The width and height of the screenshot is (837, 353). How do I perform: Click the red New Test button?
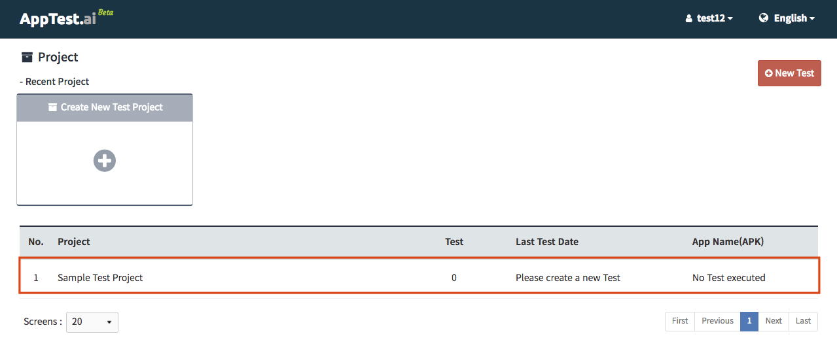click(x=789, y=73)
